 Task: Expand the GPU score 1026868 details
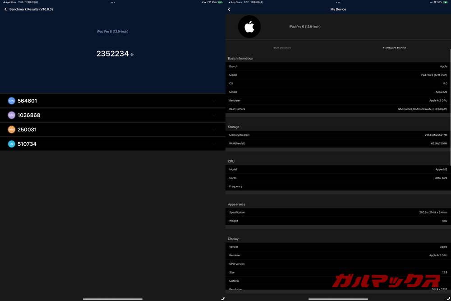tap(215, 115)
